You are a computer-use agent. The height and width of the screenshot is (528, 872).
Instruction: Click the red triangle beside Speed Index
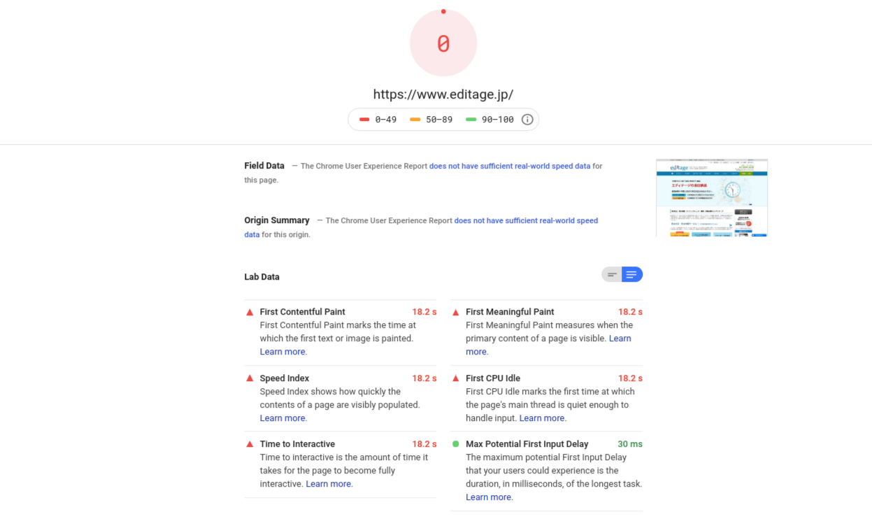click(x=250, y=378)
